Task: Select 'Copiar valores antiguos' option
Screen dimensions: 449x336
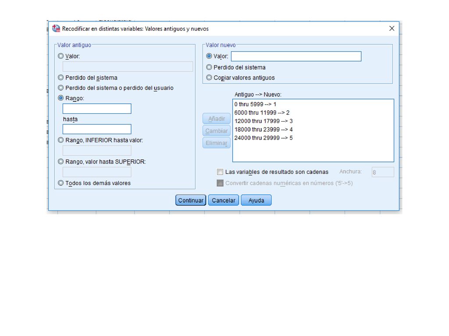Action: pos(209,77)
